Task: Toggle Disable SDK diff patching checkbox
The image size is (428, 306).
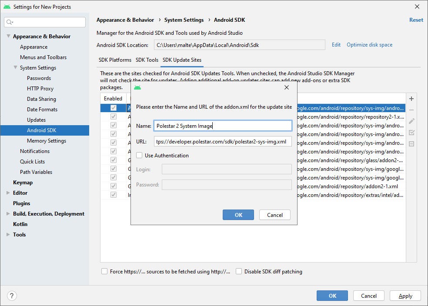Action: coord(238,271)
